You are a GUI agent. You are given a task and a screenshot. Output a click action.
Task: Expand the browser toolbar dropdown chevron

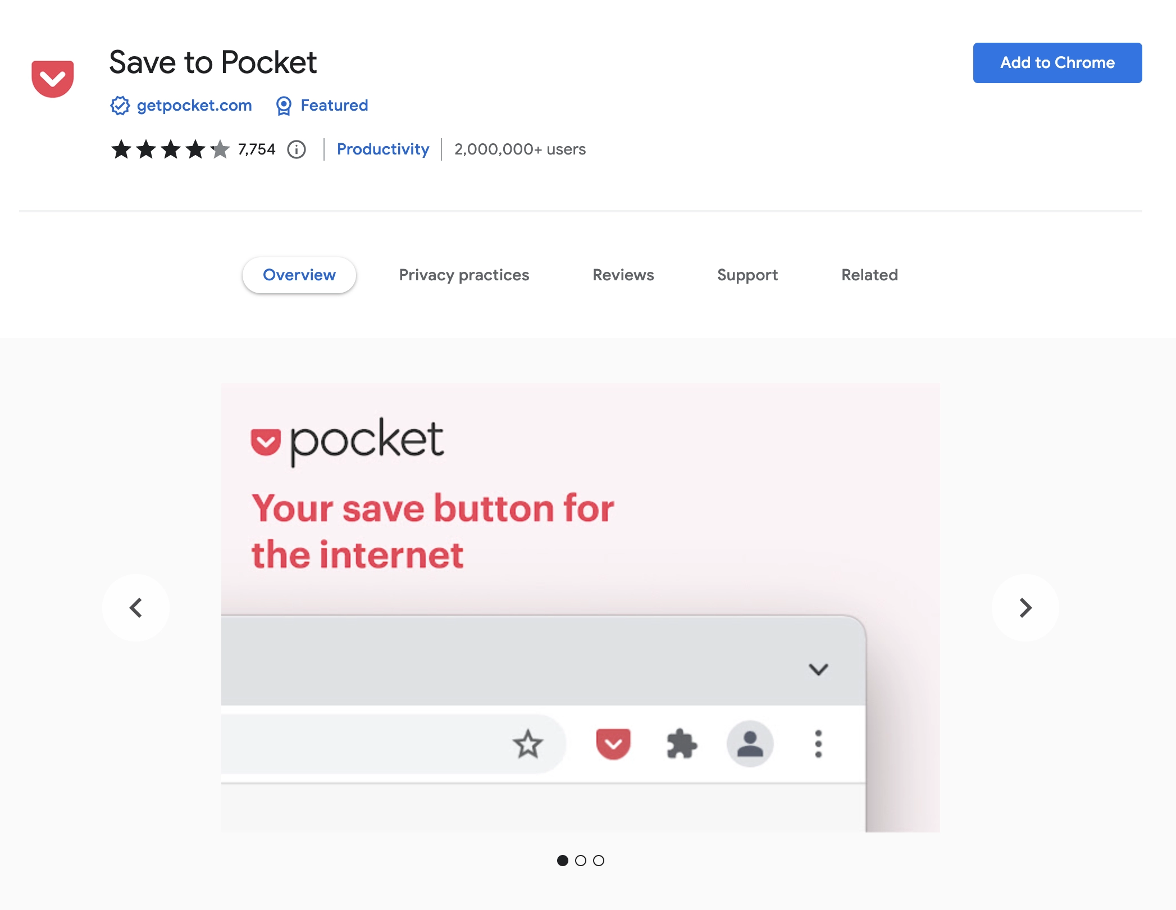click(818, 668)
